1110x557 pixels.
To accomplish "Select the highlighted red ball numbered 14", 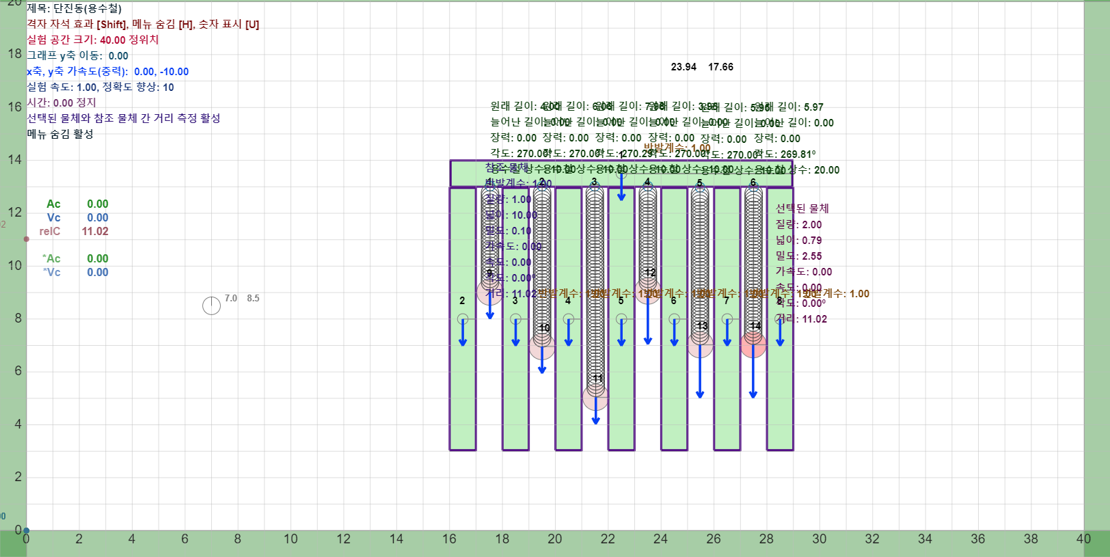I will tap(753, 345).
